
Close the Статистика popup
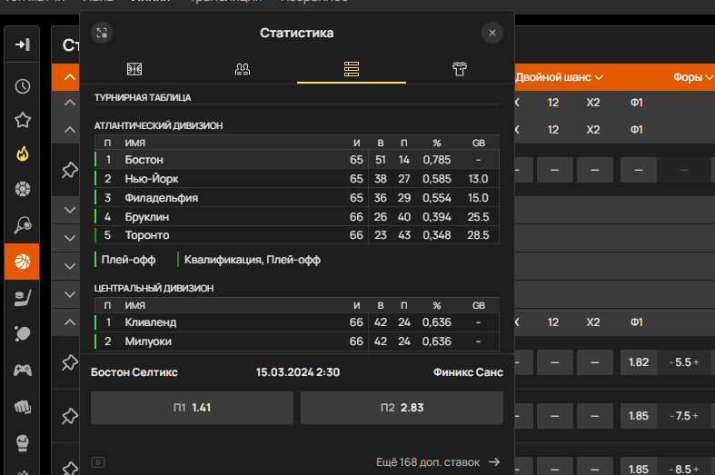(x=492, y=33)
